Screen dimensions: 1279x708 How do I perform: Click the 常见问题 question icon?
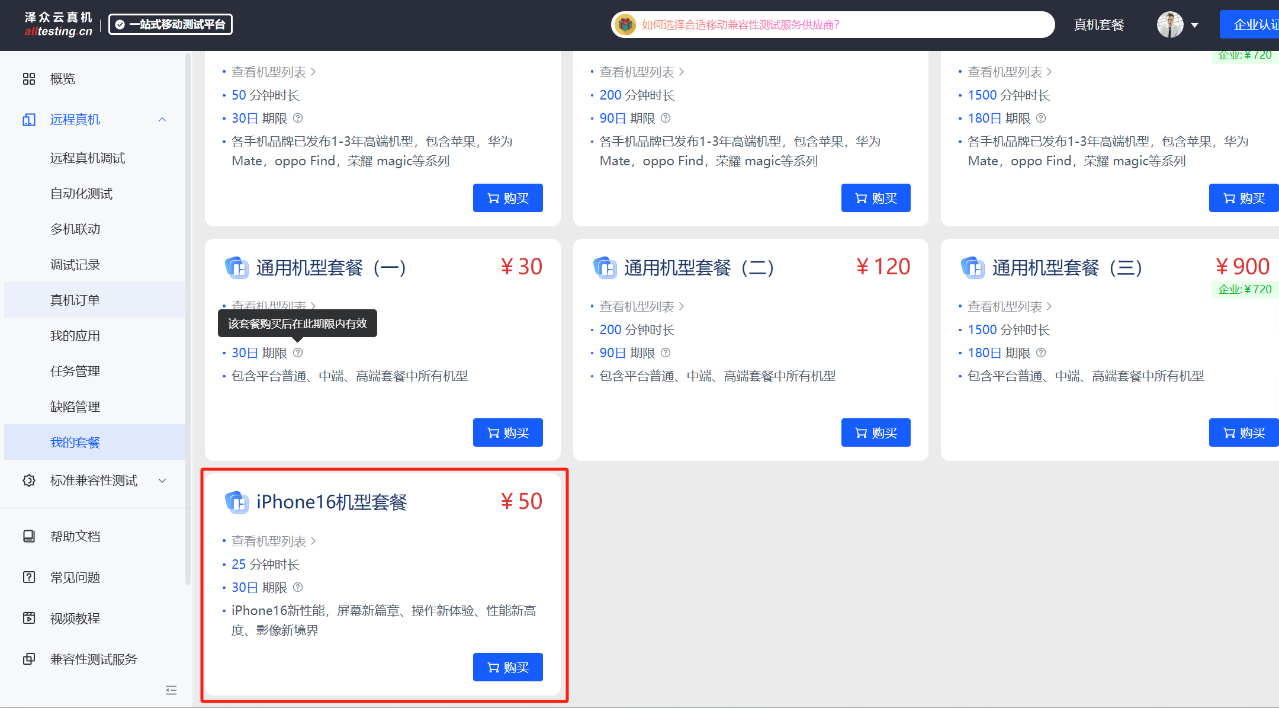pos(29,577)
